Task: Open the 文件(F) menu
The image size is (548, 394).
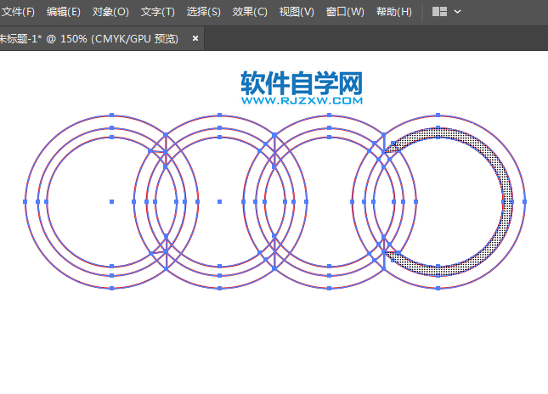Action: (x=18, y=12)
